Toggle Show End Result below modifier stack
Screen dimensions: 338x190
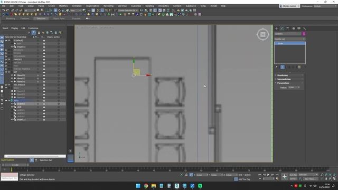[283, 67]
